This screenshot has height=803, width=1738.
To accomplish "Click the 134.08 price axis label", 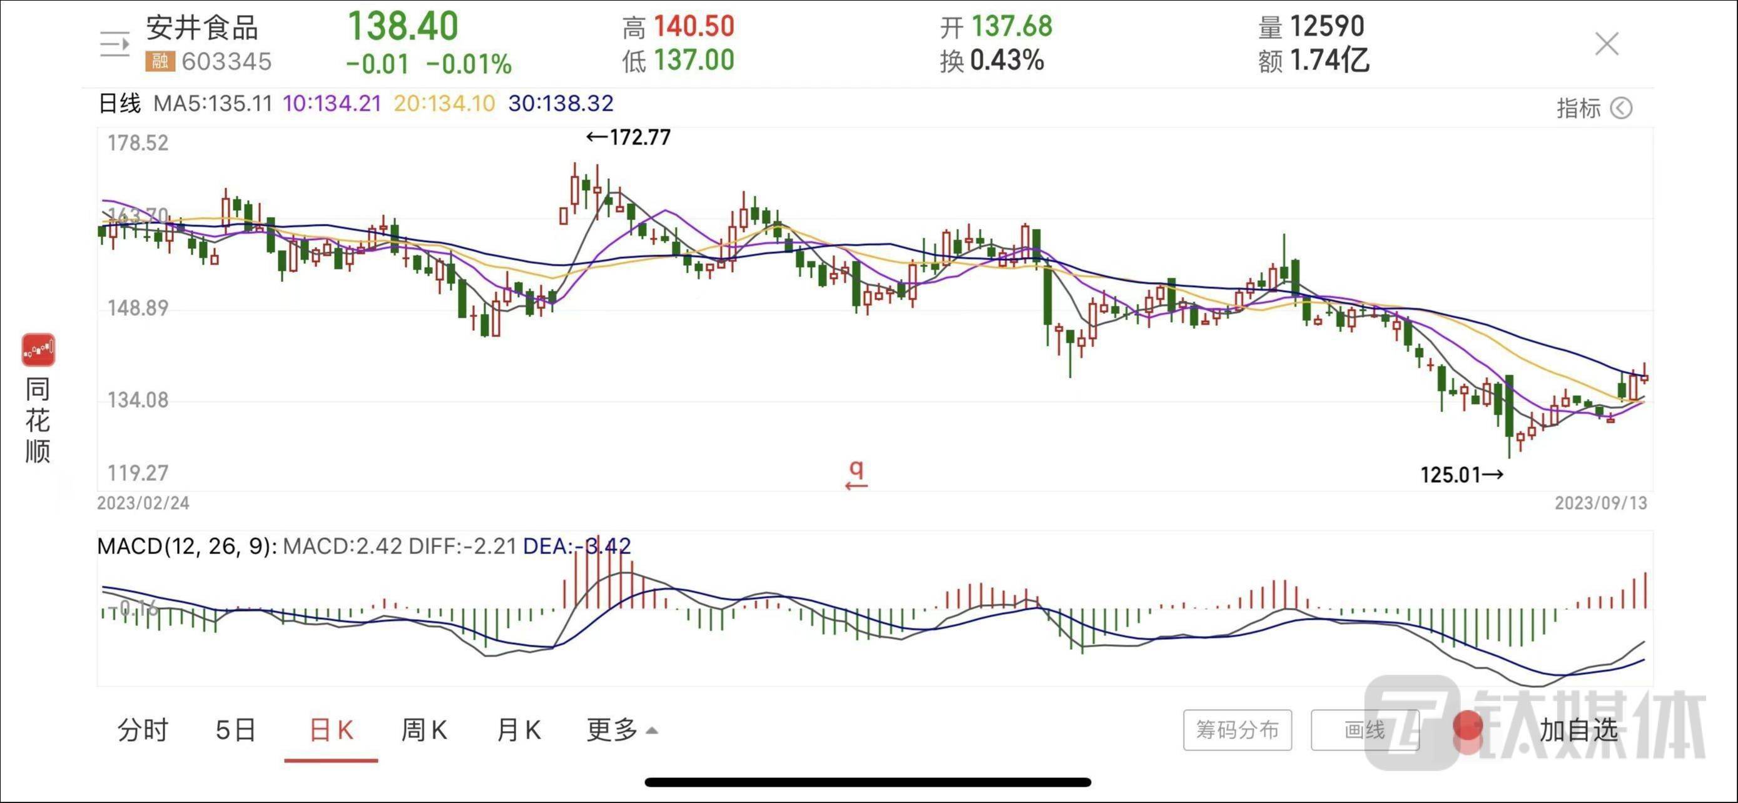I will 138,400.
